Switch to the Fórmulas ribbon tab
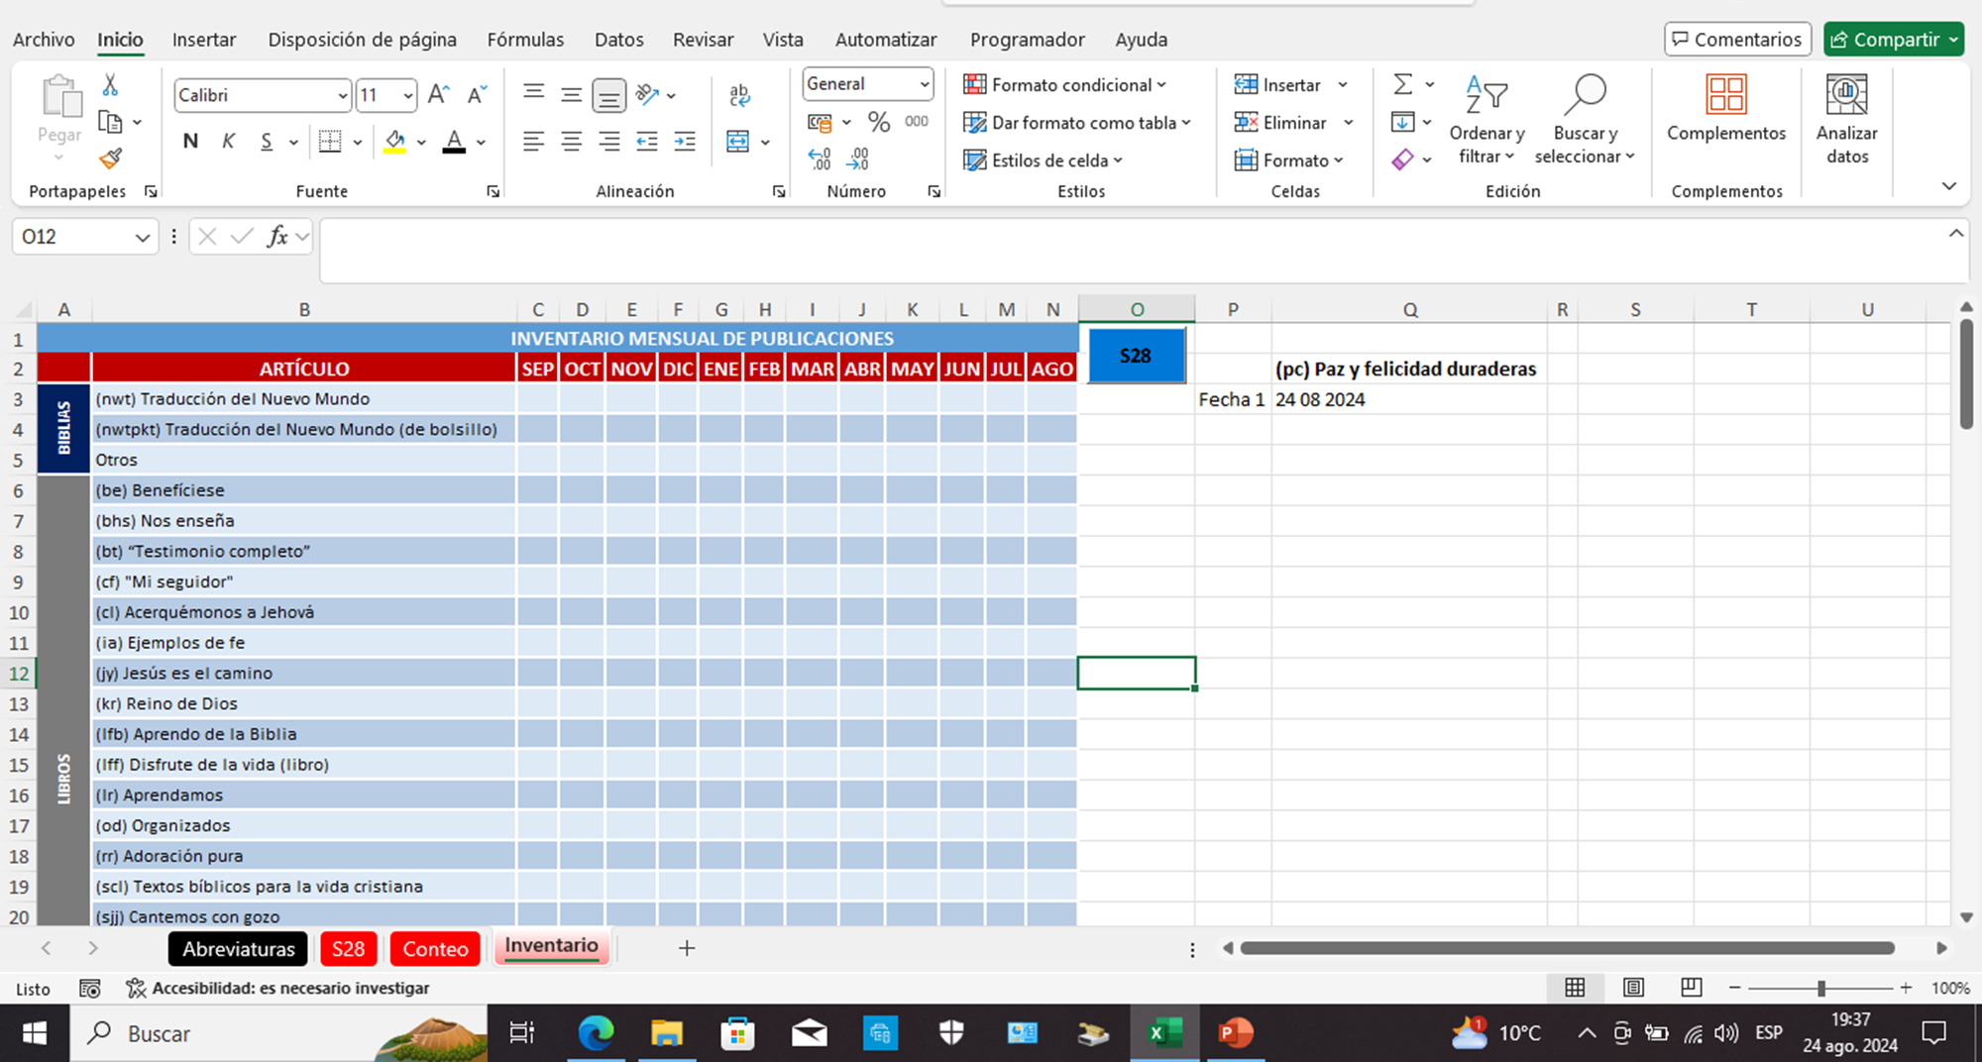Viewport: 1982px width, 1062px height. tap(525, 40)
